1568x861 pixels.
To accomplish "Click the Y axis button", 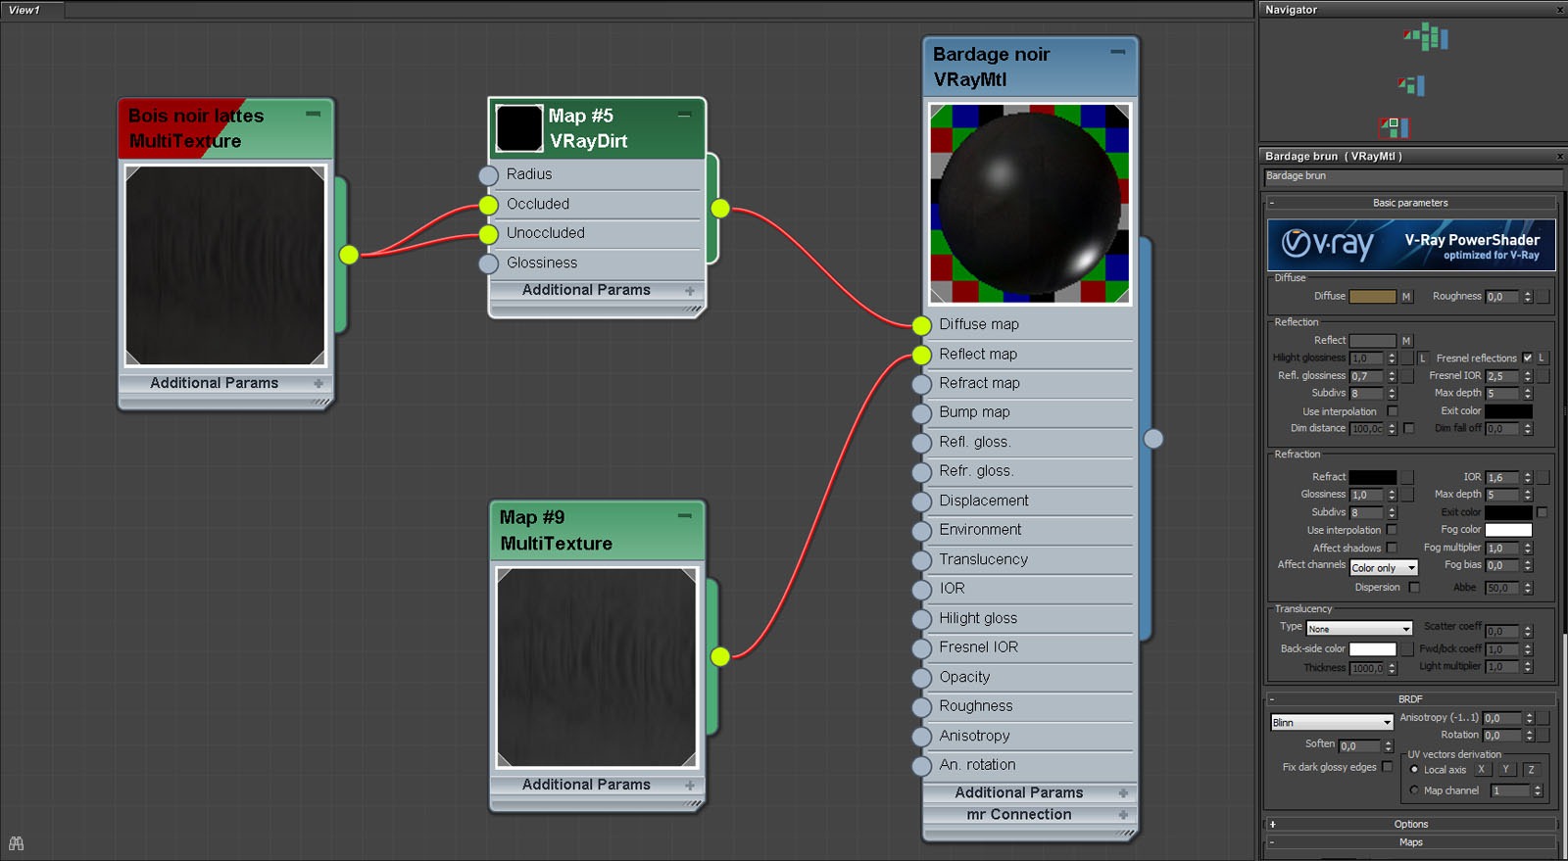I will point(1506,770).
